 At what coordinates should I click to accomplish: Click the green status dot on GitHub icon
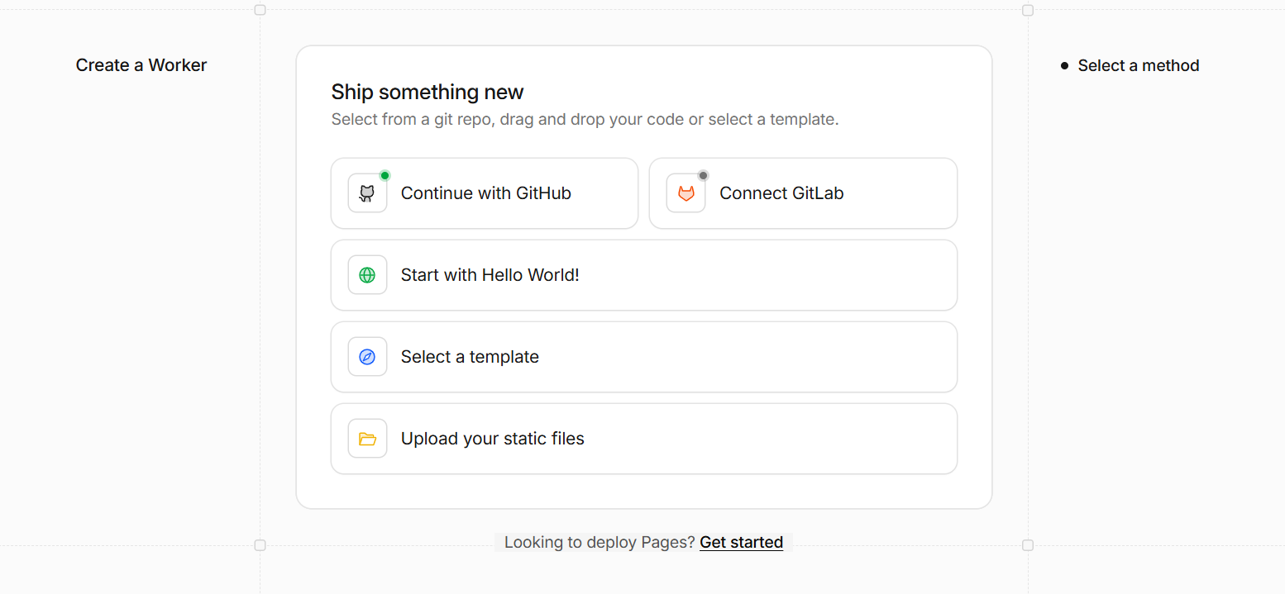[x=385, y=175]
